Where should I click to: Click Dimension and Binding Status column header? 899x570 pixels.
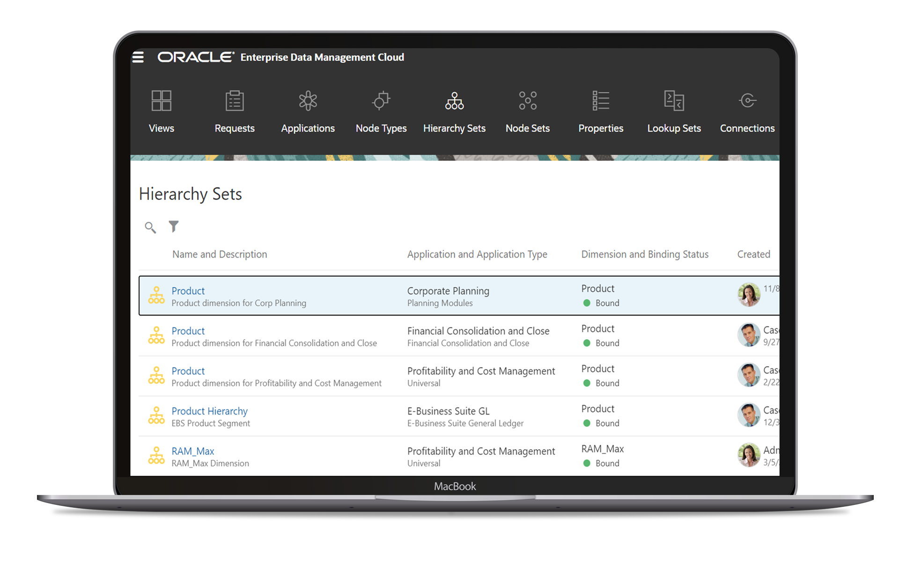[645, 254]
